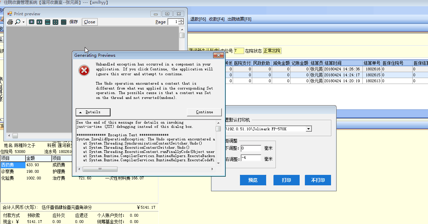
Task: Click the printer icon in Print preview toolbar
Action: 10,22
